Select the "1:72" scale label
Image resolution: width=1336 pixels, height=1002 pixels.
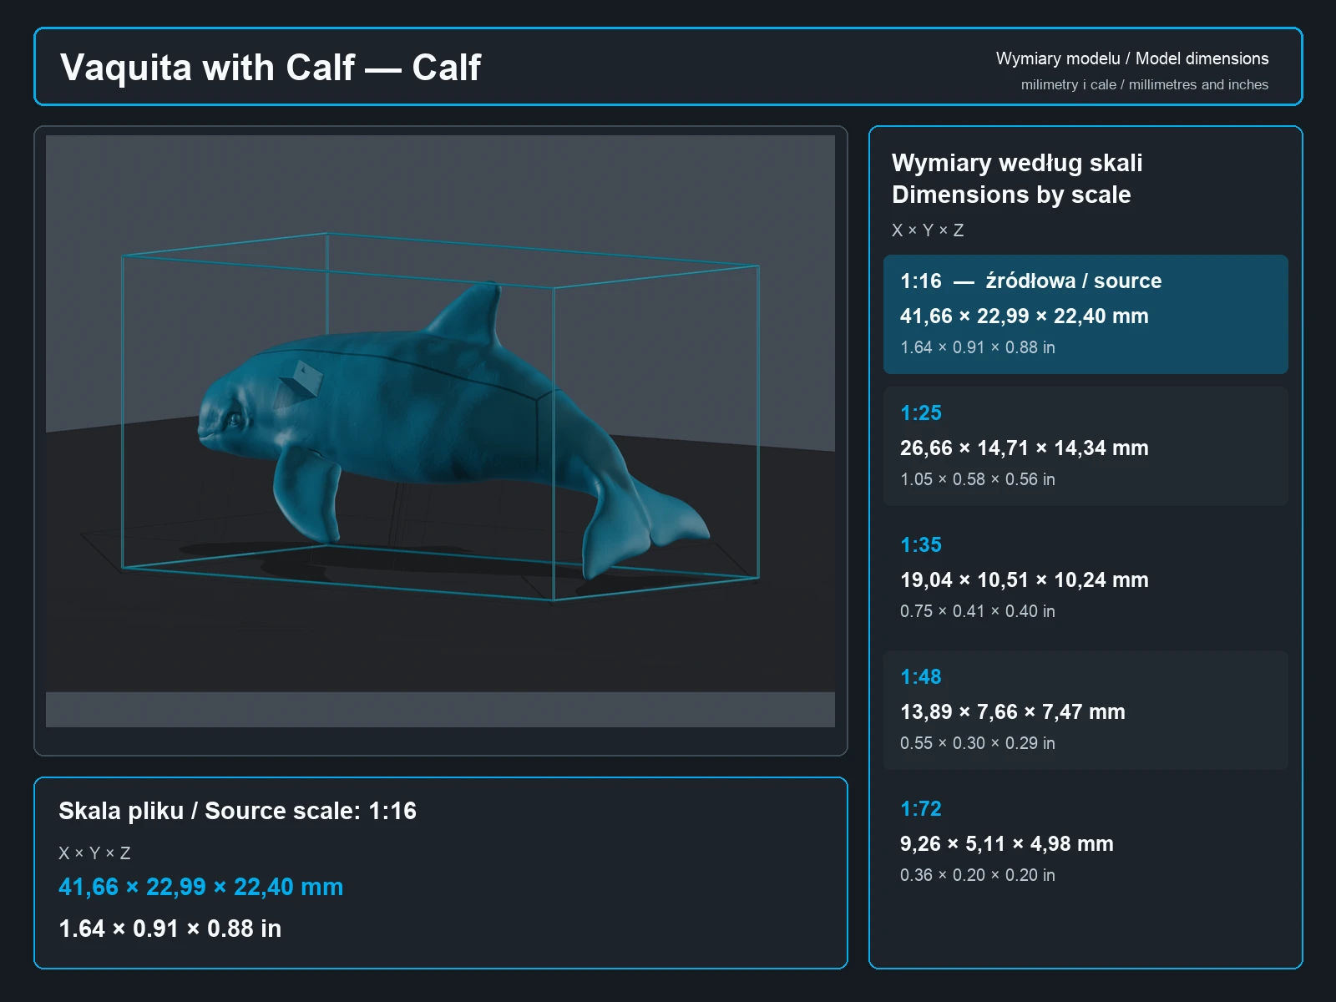pyautogui.click(x=921, y=809)
